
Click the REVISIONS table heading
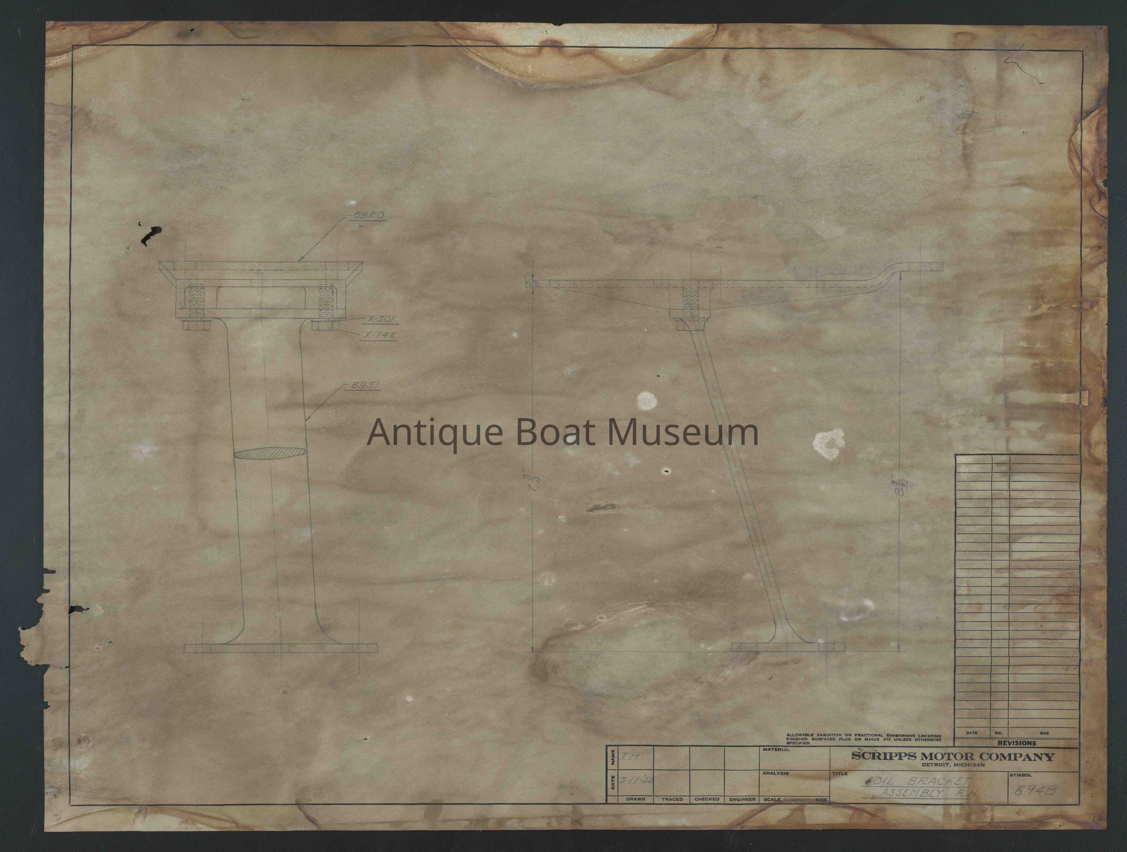click(1017, 743)
